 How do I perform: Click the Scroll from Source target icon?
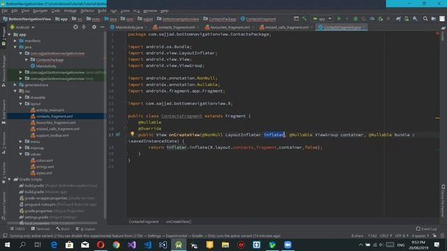(75, 27)
